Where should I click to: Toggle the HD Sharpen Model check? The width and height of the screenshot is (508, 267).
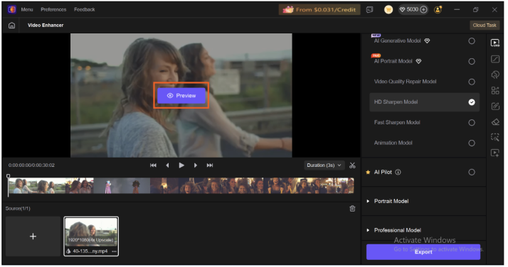(472, 102)
